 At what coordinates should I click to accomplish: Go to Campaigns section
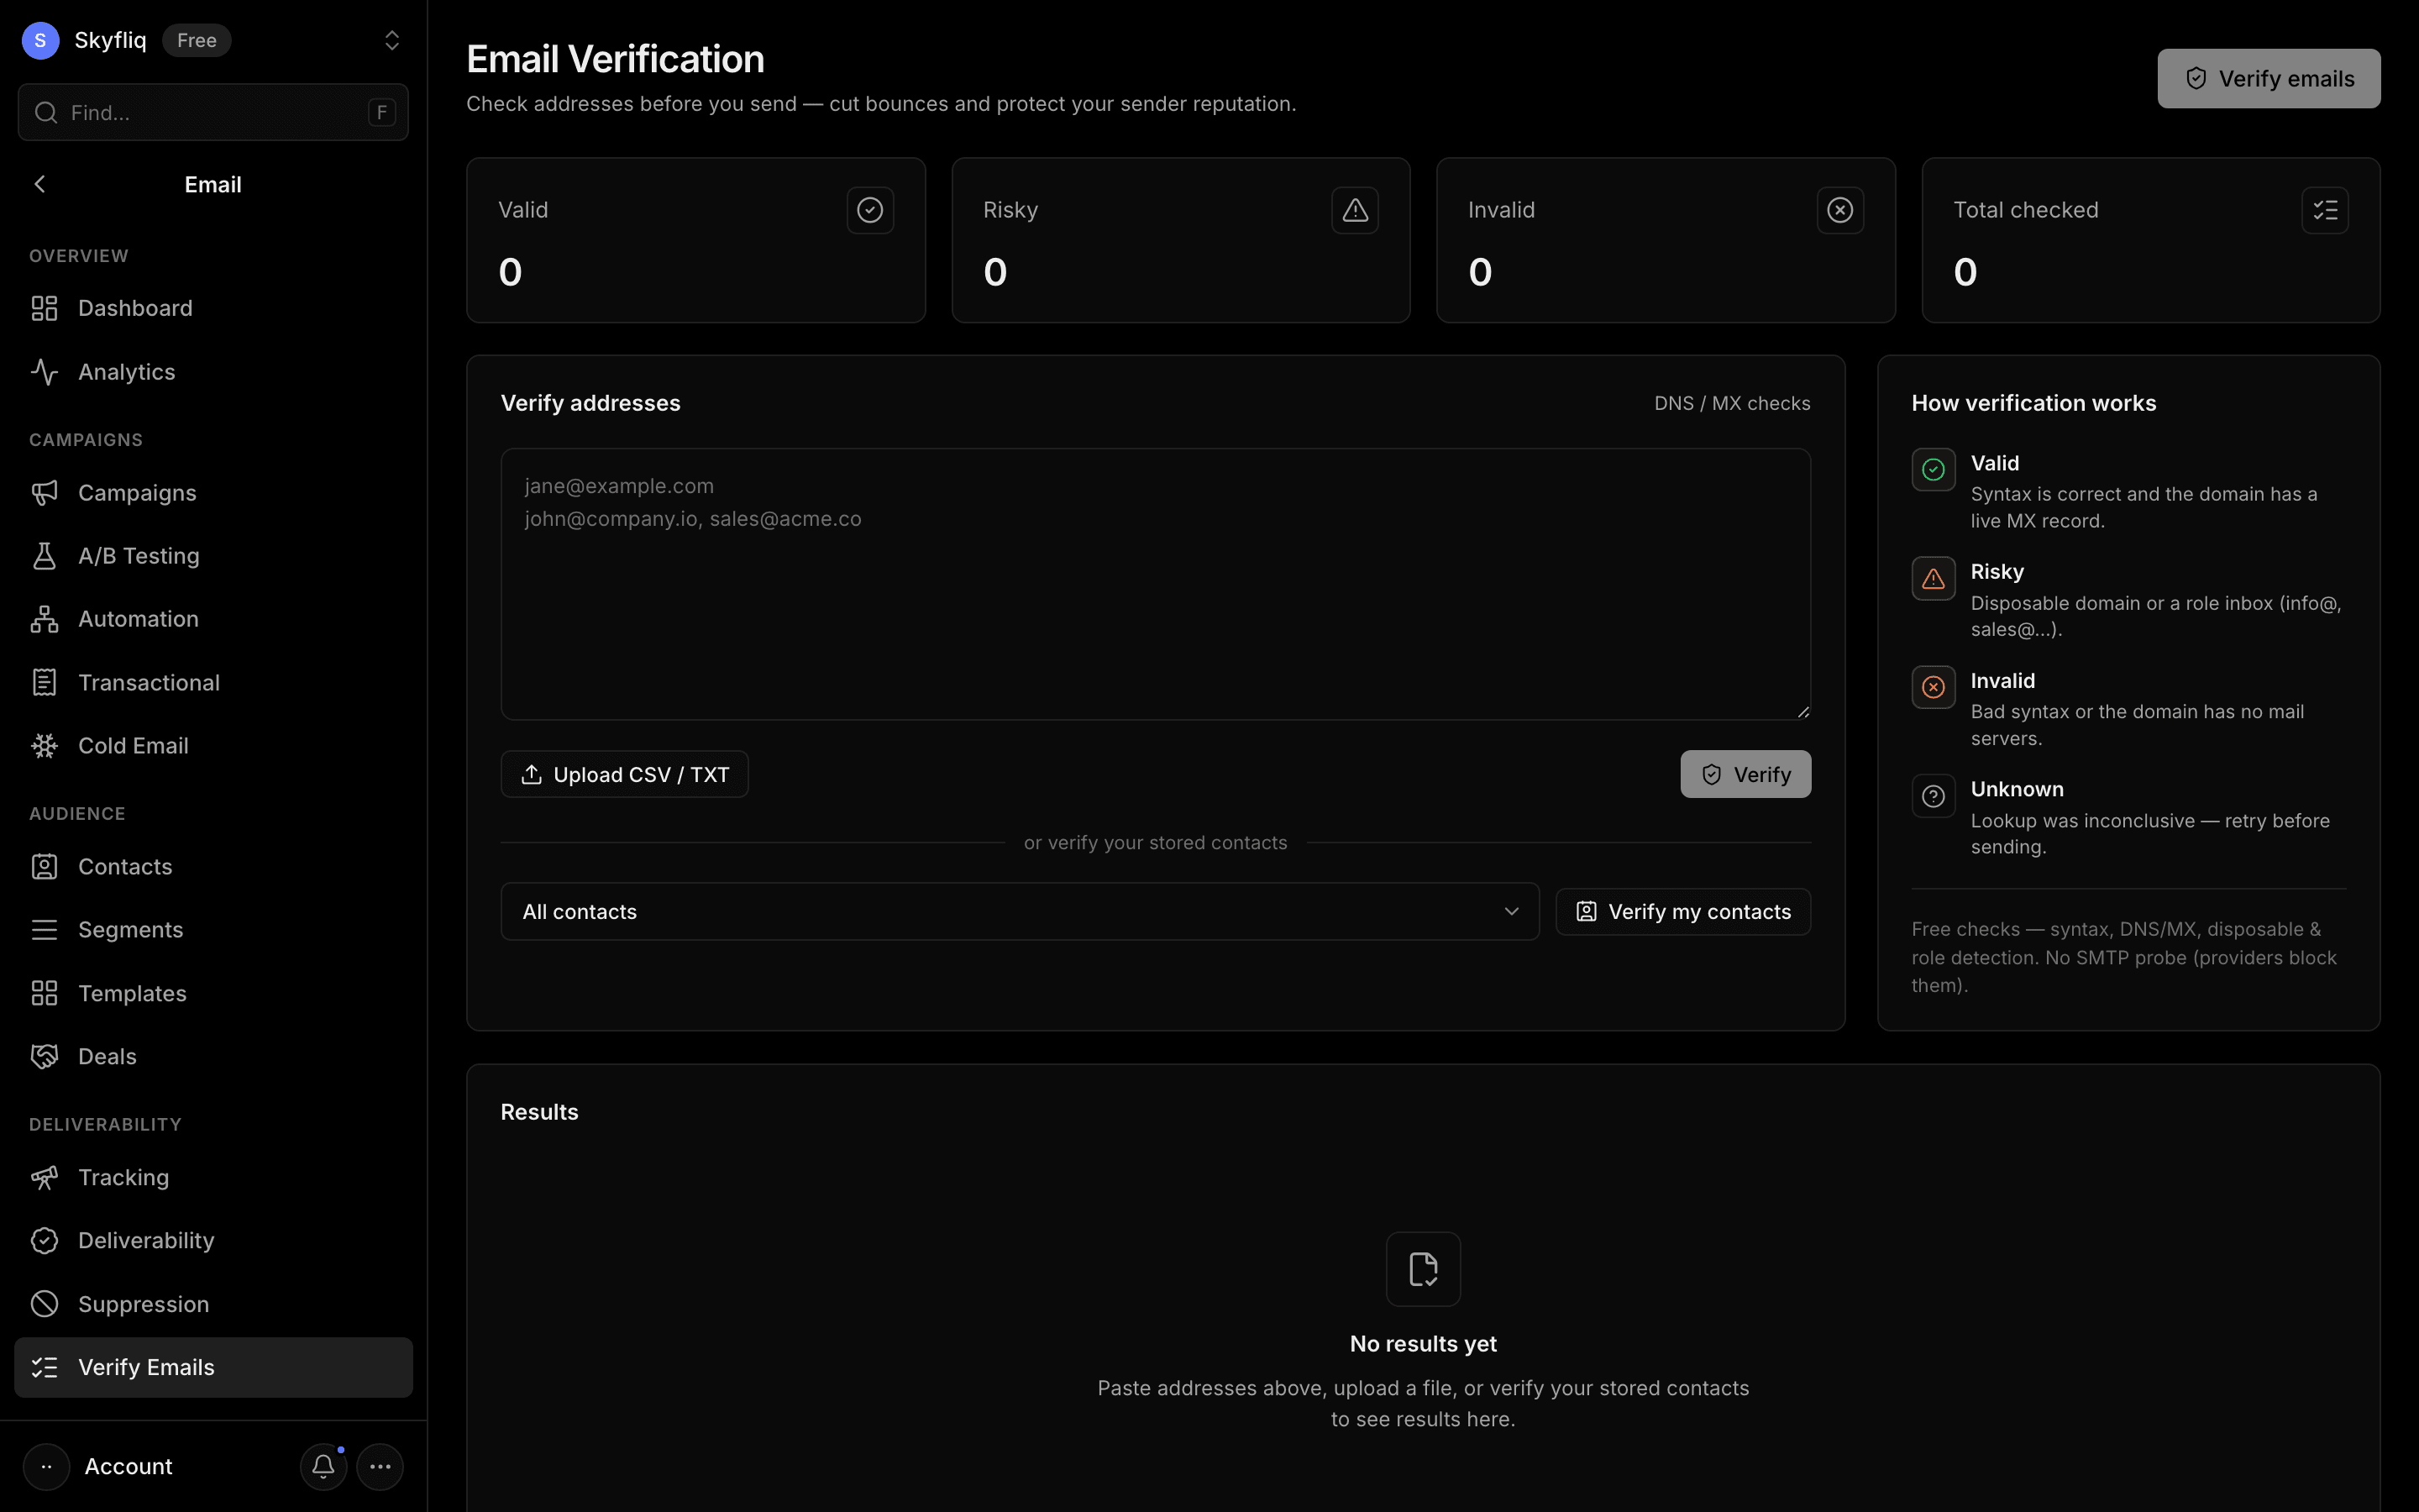click(213, 493)
